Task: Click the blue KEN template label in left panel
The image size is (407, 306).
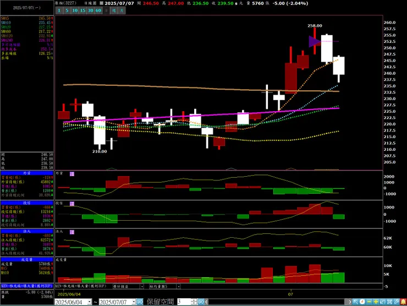Action: 27,286
